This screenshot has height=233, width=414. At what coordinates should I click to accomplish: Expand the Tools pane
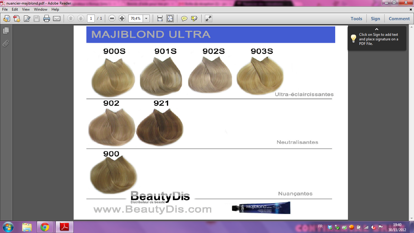click(356, 19)
